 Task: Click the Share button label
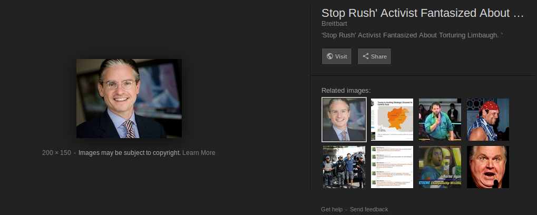click(x=379, y=56)
